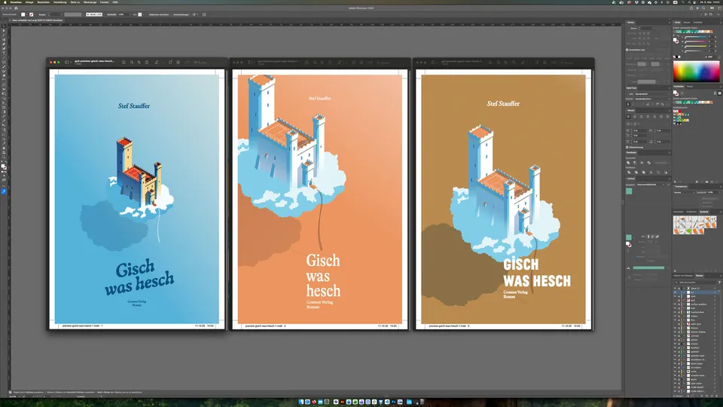Click the Dokument einrichten button
This screenshot has height=407, width=723.
pyautogui.click(x=159, y=14)
